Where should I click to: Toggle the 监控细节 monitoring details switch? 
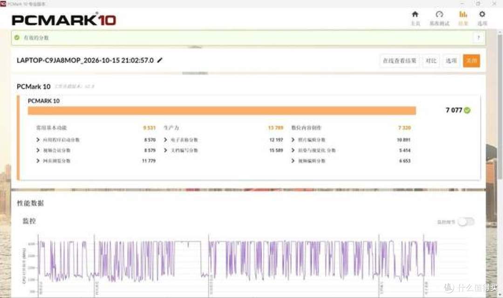point(466,222)
